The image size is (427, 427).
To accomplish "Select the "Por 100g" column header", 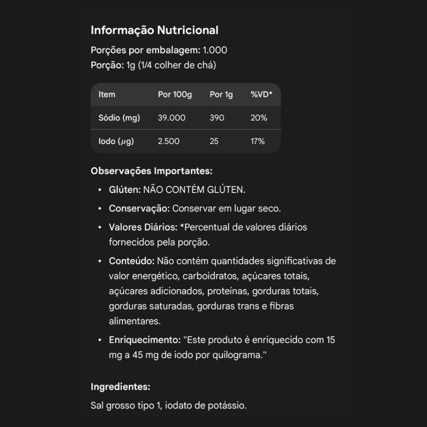I will tap(175, 95).
